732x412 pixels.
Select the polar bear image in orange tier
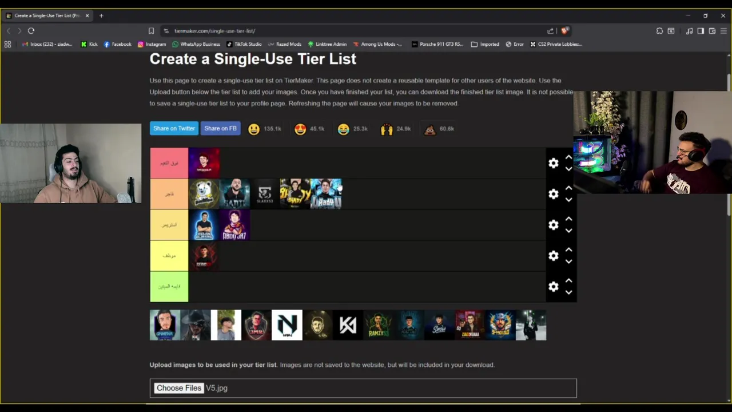coord(204,194)
